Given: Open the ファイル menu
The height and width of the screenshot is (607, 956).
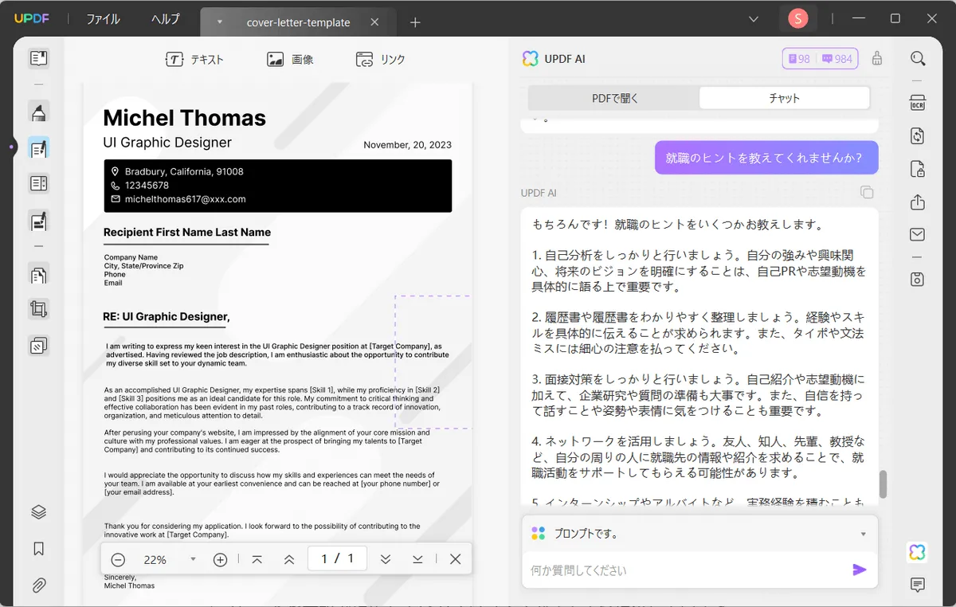Looking at the screenshot, I should pyautogui.click(x=103, y=19).
